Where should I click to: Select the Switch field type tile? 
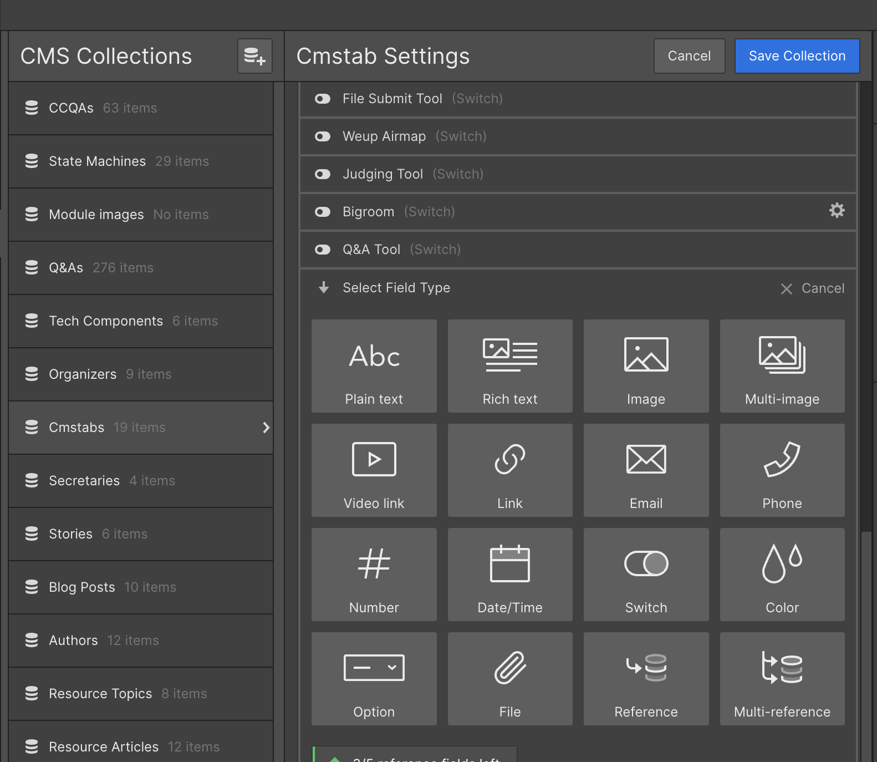coord(646,575)
